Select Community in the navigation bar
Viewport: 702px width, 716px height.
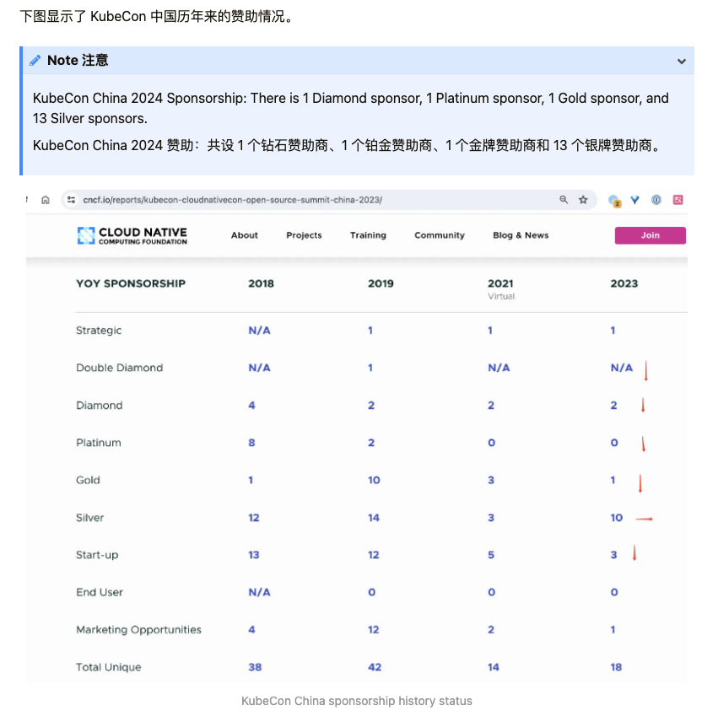tap(439, 235)
